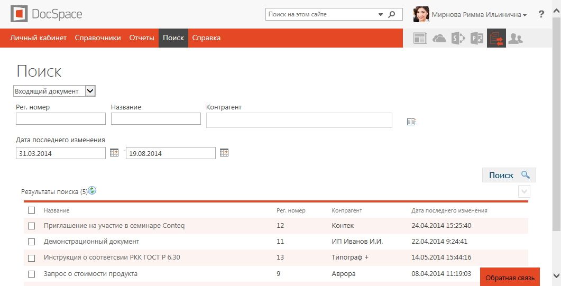Check the Инструкция о соответсвии row checkbox
This screenshot has height=286, width=561.
(32, 258)
